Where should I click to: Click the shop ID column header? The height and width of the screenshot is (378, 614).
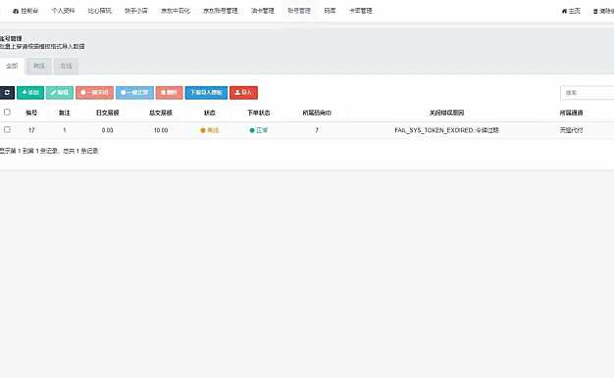(x=317, y=113)
